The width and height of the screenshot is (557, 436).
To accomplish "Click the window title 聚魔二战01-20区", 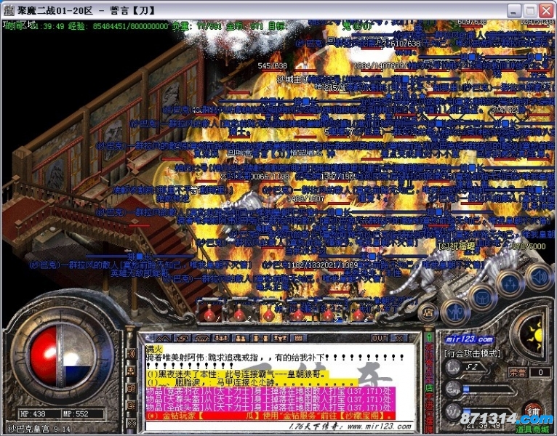I will coord(55,10).
